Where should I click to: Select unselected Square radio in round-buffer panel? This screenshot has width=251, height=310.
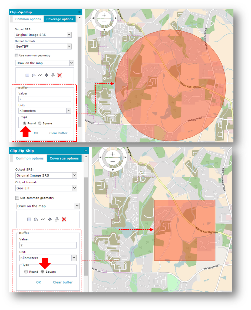coord(40,123)
